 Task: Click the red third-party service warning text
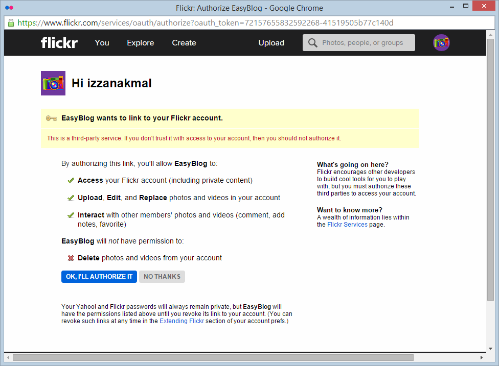tap(194, 138)
